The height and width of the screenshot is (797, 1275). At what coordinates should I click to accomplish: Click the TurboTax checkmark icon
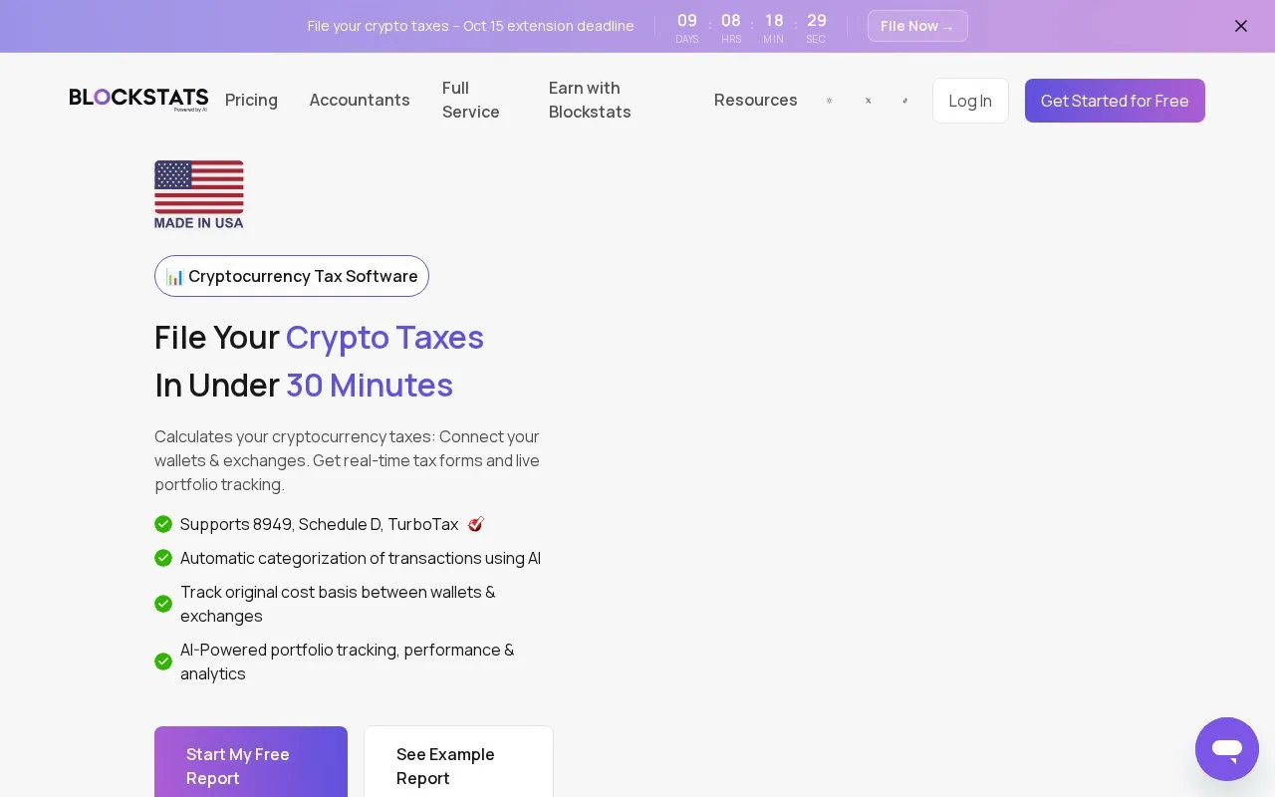tap(476, 524)
